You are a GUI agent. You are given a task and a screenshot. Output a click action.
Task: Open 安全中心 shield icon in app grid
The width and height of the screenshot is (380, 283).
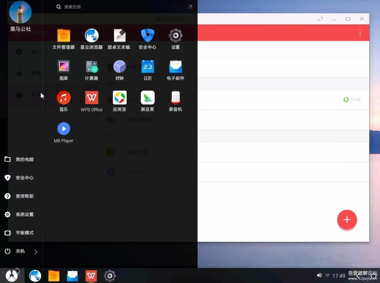click(147, 36)
